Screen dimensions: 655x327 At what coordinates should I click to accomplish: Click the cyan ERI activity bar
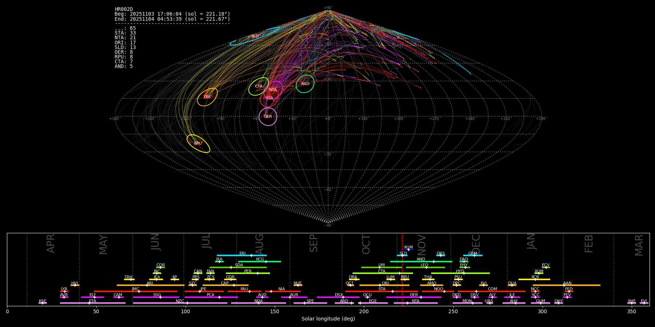[x=242, y=255]
